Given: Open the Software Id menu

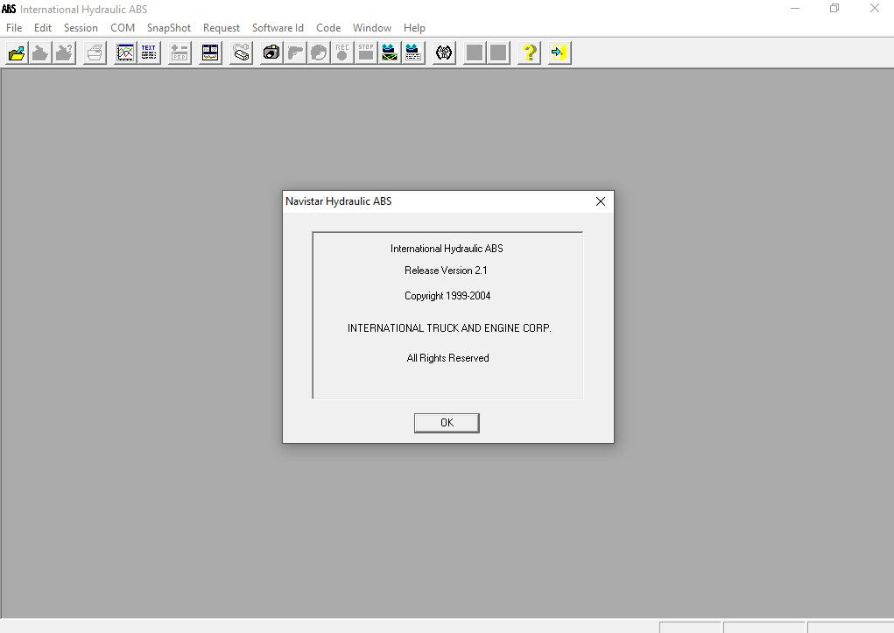Looking at the screenshot, I should click(278, 28).
